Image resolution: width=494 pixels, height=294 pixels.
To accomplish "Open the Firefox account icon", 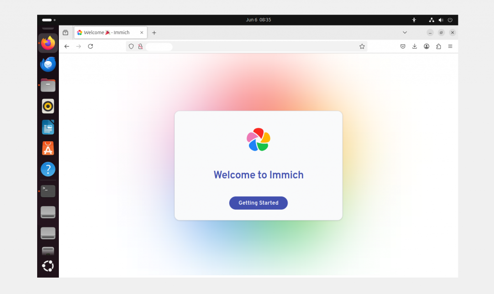I will tap(426, 47).
